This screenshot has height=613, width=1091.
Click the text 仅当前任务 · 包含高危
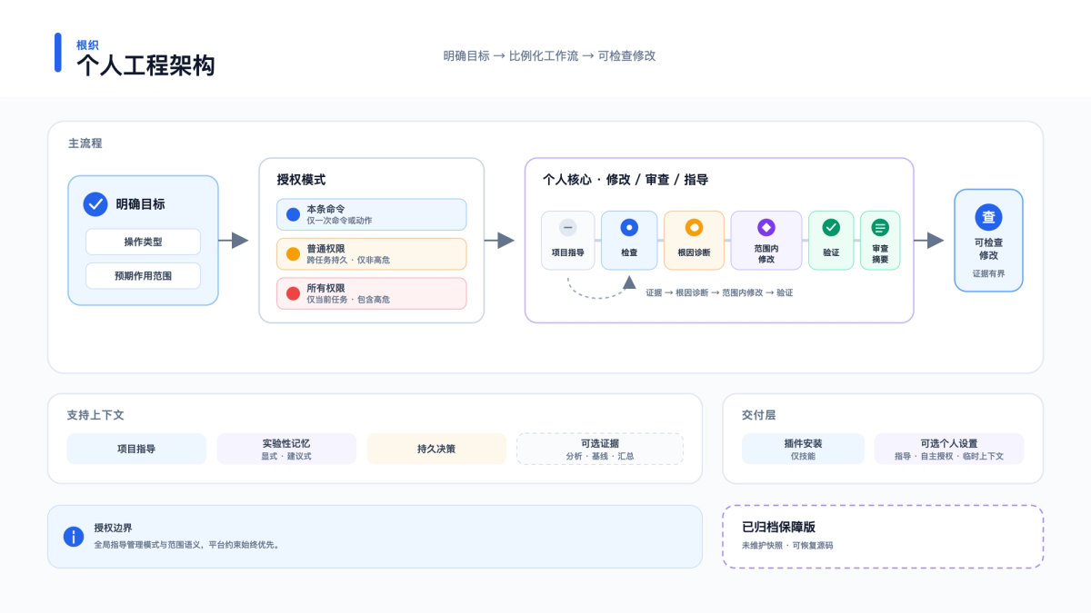[x=348, y=299]
